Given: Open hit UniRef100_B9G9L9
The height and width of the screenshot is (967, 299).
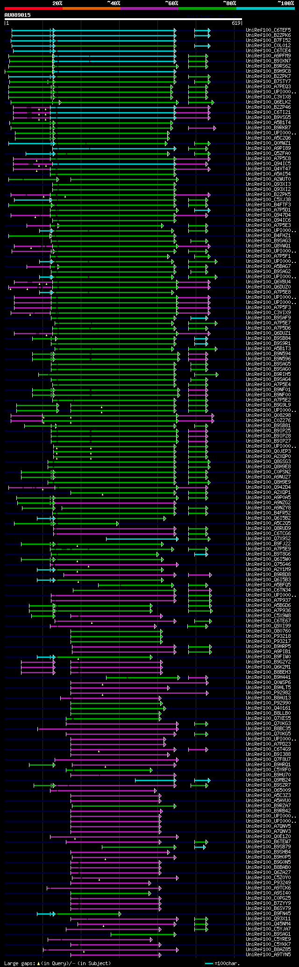Looking at the screenshot, I should point(268,405).
